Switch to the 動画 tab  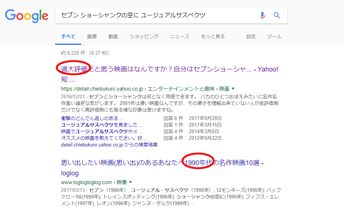pos(113,37)
